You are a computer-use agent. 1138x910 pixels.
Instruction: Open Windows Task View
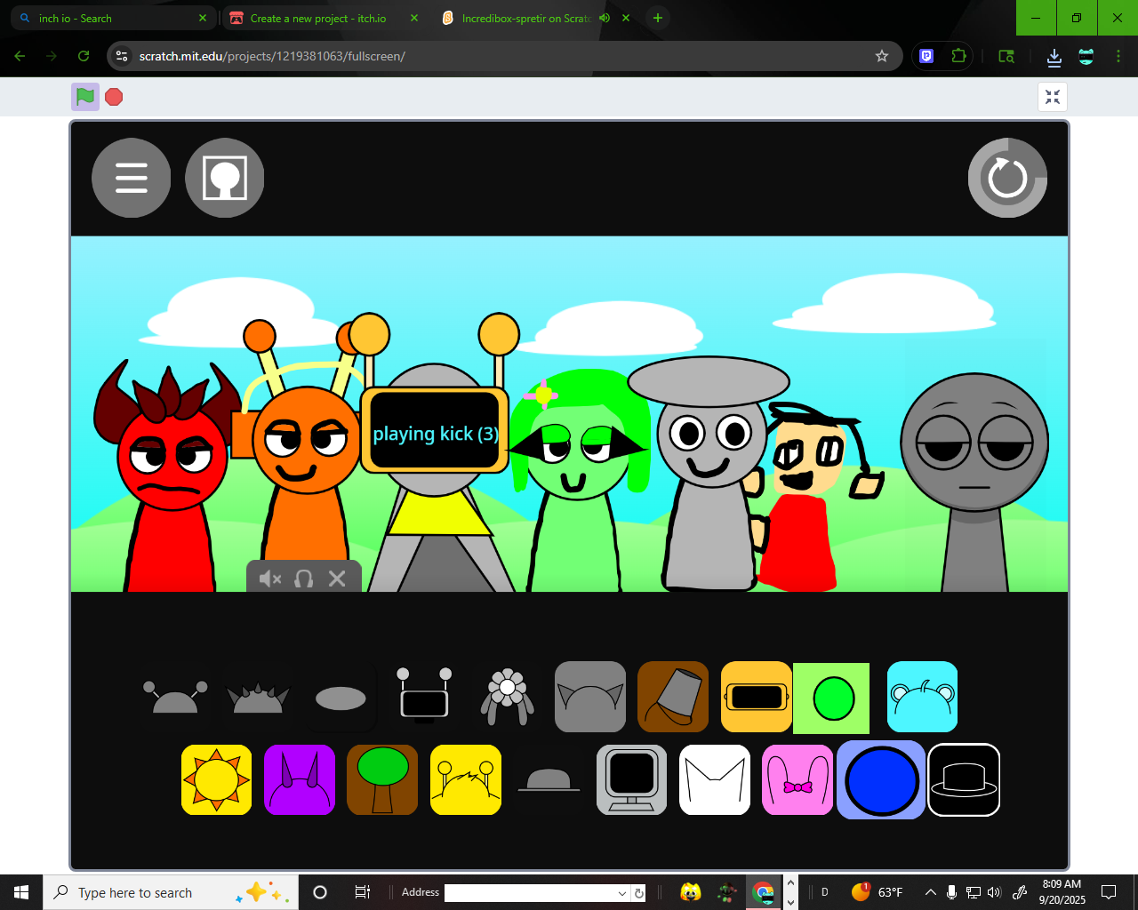click(x=363, y=892)
